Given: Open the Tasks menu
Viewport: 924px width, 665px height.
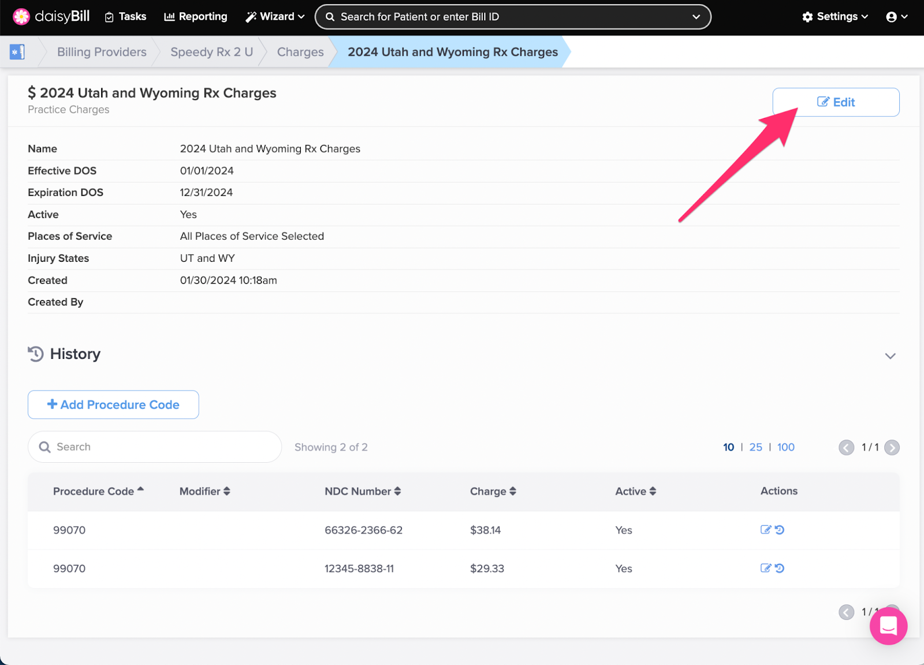Looking at the screenshot, I should 125,17.
